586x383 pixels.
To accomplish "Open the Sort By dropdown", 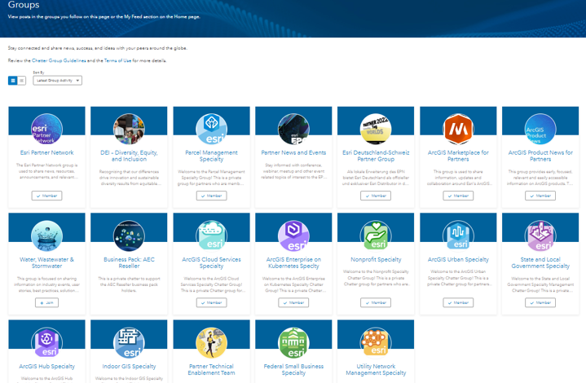I will (x=58, y=81).
